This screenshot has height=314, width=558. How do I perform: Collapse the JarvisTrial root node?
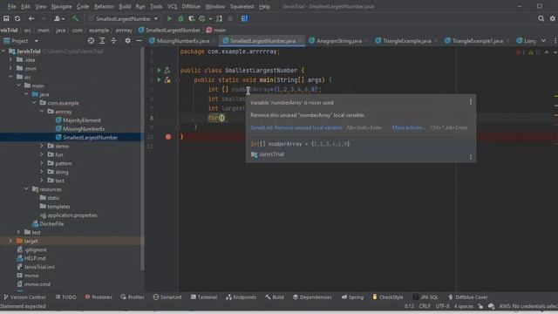point(3,51)
